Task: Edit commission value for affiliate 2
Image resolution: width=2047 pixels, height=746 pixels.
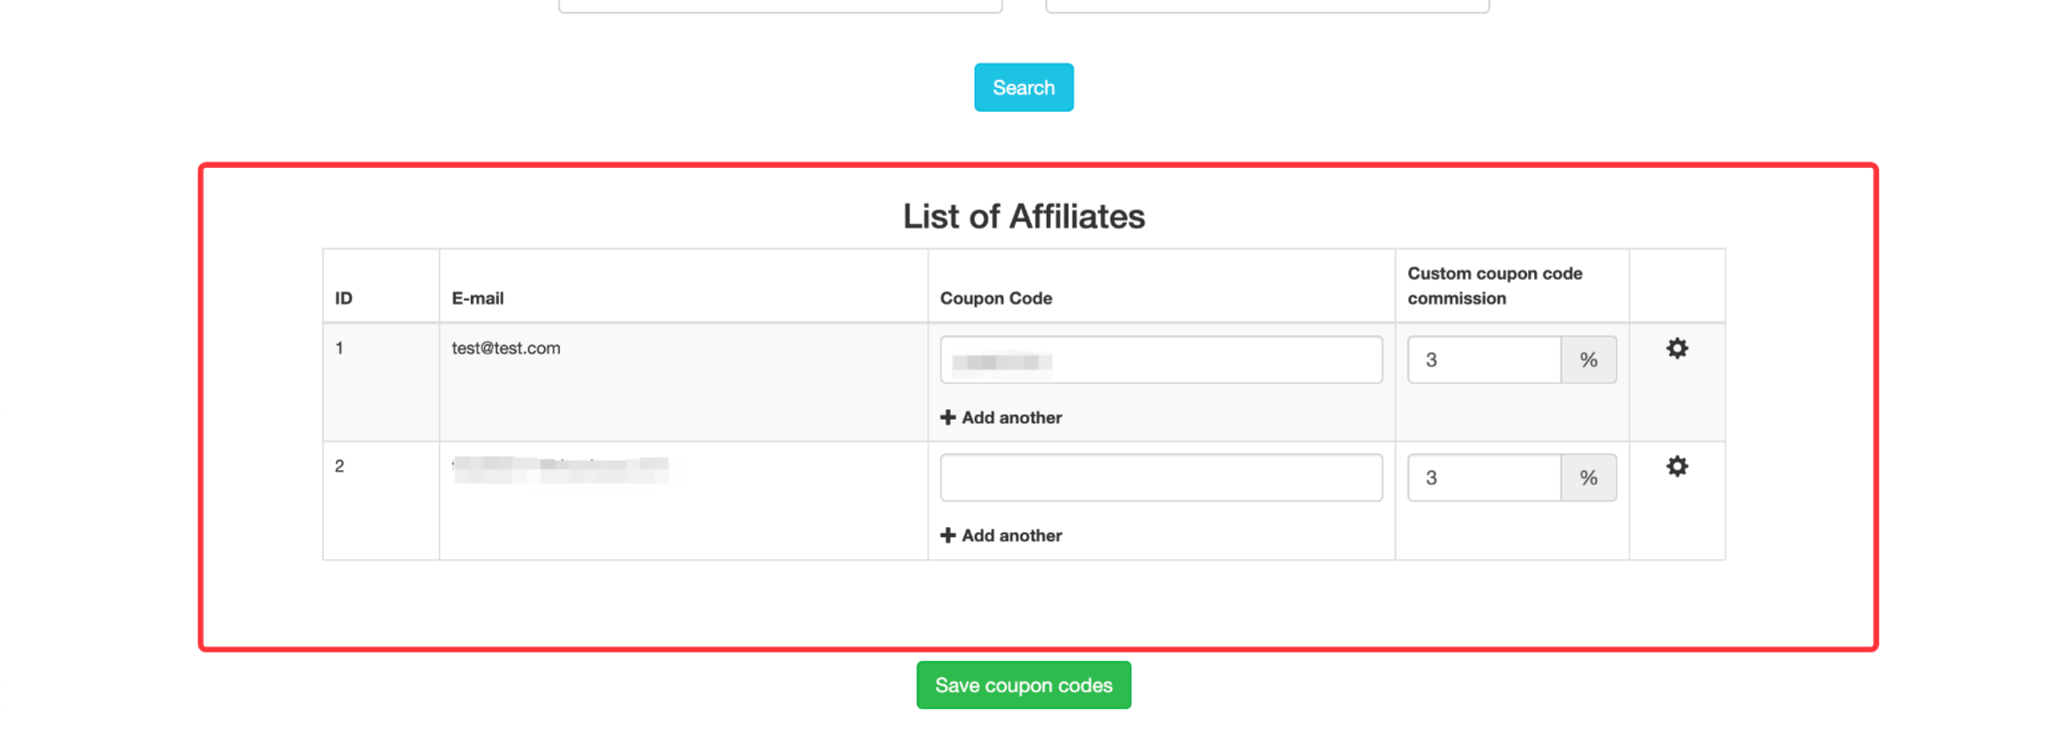Action: pyautogui.click(x=1483, y=477)
